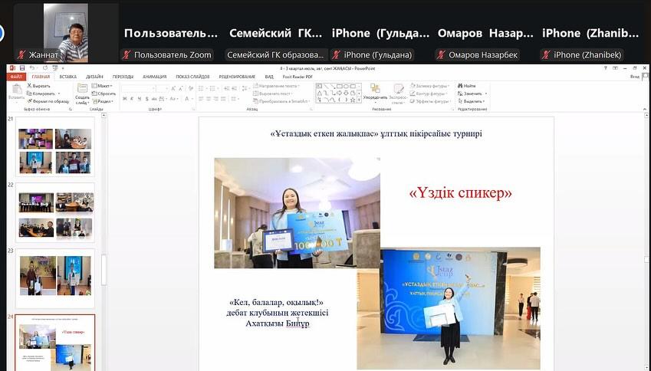Open the font name combo box

[x=138, y=88]
